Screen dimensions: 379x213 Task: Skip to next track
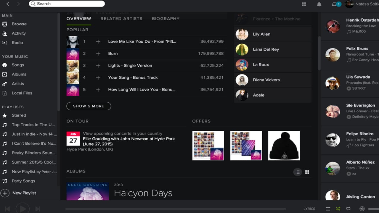(x=38, y=209)
